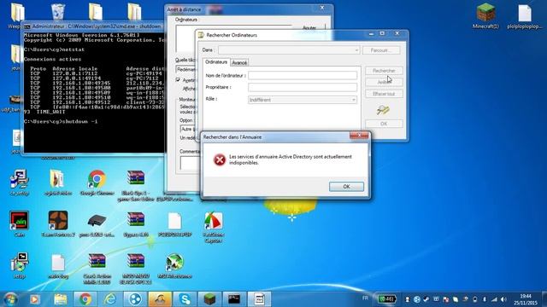Select the Recycle Bin desktop icon
The height and width of the screenshot is (307, 547).
click(x=58, y=13)
